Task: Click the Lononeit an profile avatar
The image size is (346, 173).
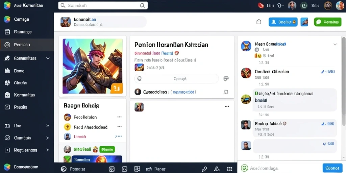Action: [x=66, y=22]
